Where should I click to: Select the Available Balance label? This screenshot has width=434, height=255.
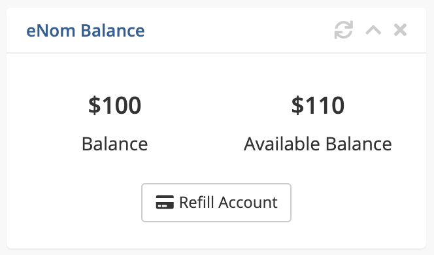318,144
